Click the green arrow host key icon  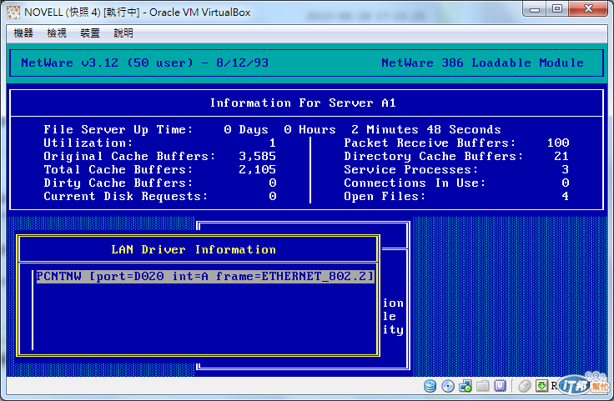(542, 386)
